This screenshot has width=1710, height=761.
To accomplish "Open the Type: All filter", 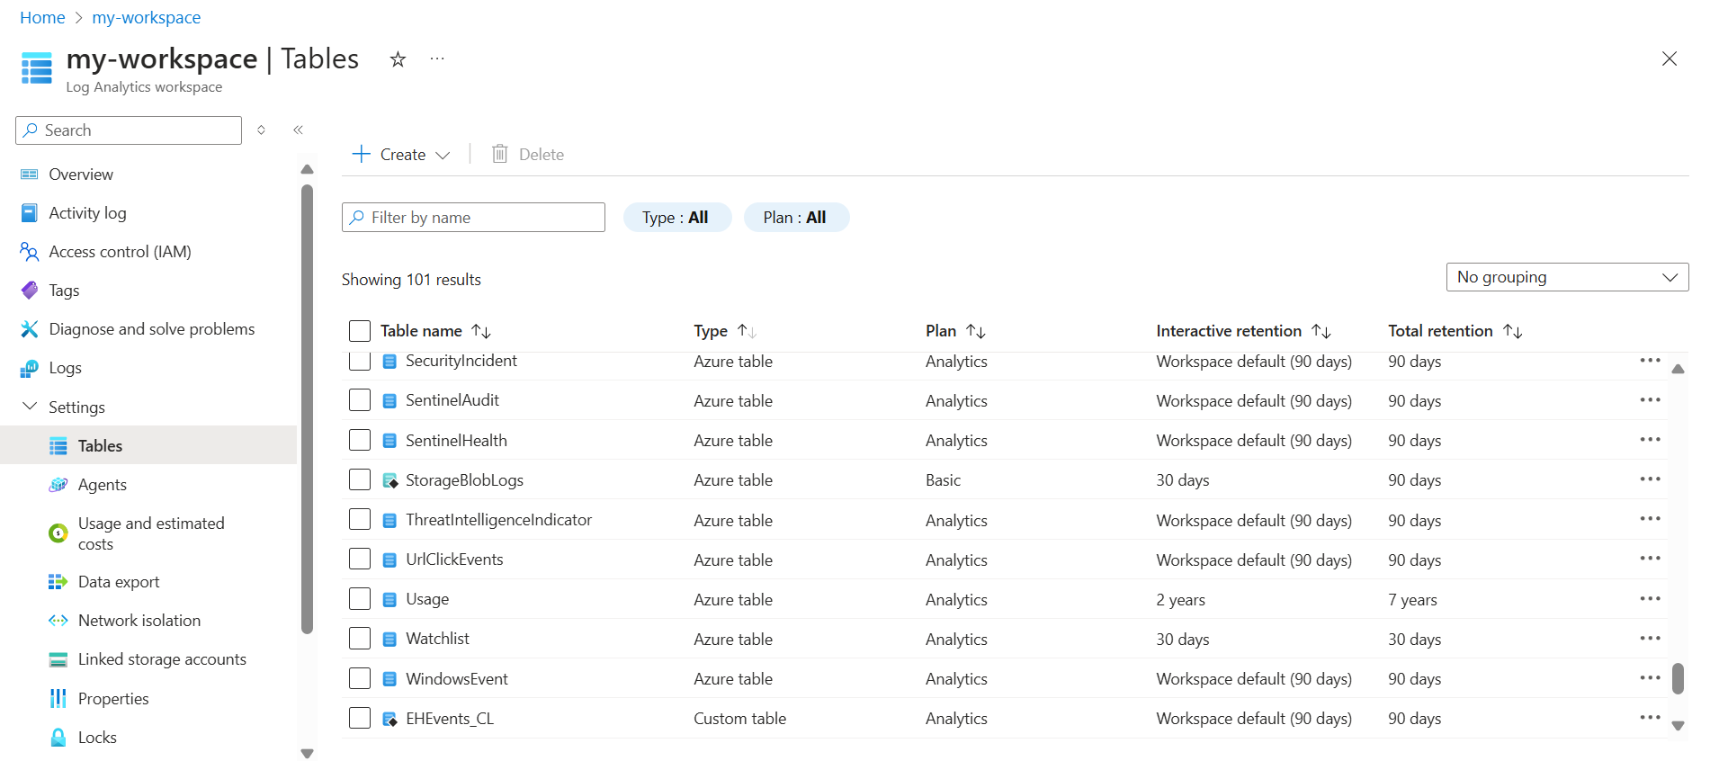I will pyautogui.click(x=676, y=218).
